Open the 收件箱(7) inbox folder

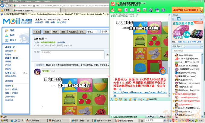tap(10, 47)
